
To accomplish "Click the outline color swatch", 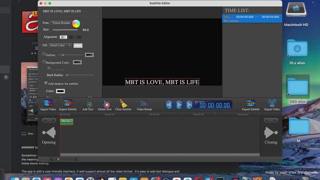I will pyautogui.click(x=89, y=55).
